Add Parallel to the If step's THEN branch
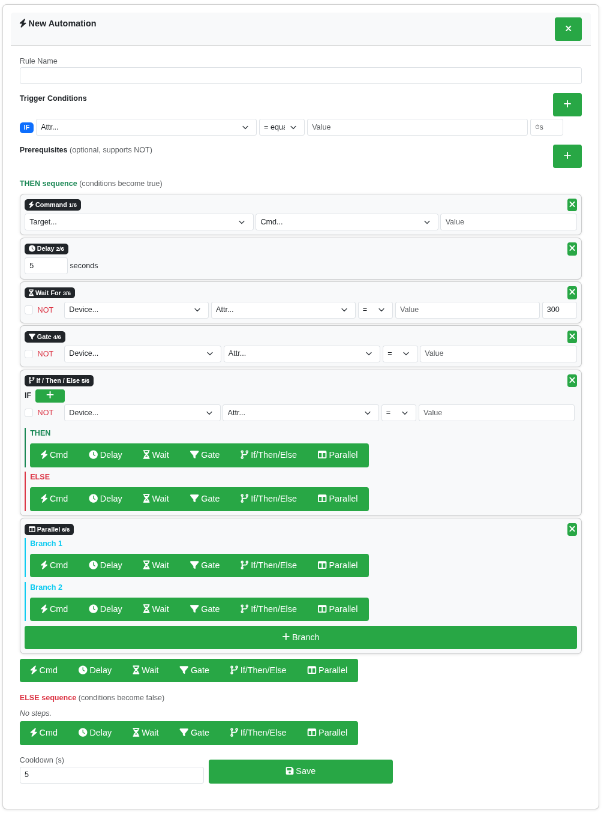This screenshot has height=813, width=604. click(338, 455)
